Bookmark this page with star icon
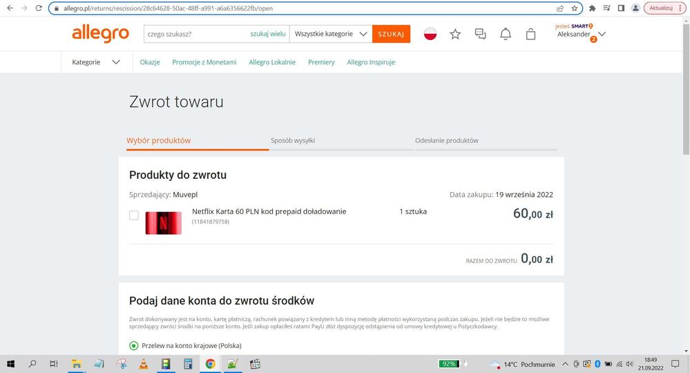Screen dimensions: 690x373 [574, 8]
